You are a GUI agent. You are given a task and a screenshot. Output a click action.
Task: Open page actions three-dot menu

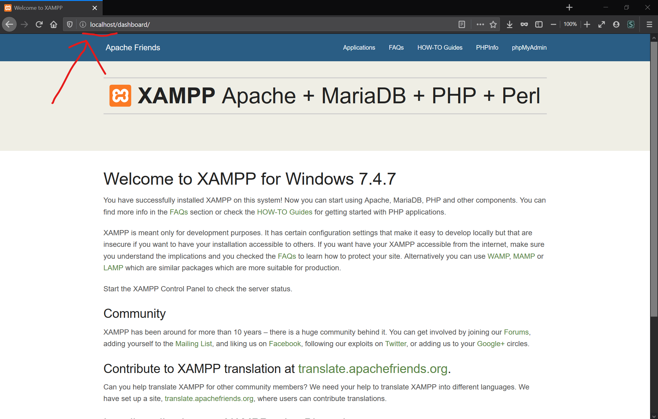coord(480,24)
